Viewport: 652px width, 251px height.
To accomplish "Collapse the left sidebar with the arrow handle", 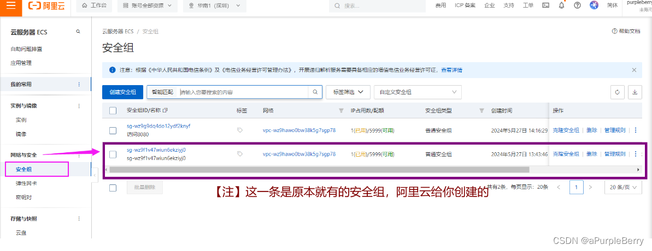I will click(x=95, y=176).
